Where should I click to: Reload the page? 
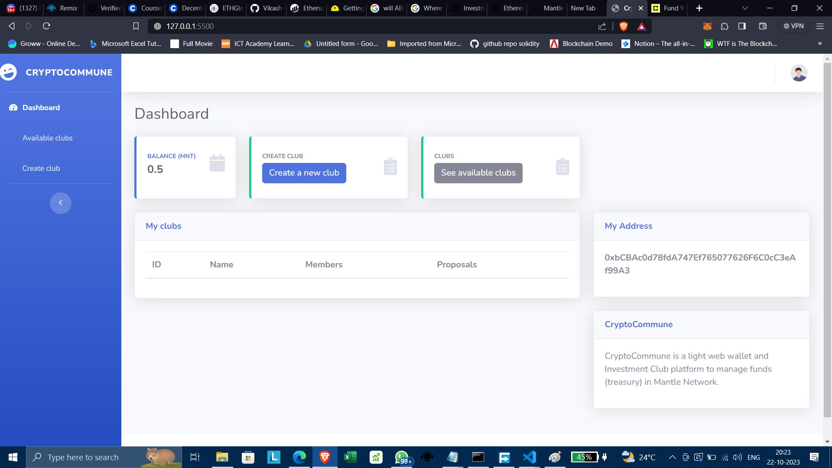[x=46, y=26]
